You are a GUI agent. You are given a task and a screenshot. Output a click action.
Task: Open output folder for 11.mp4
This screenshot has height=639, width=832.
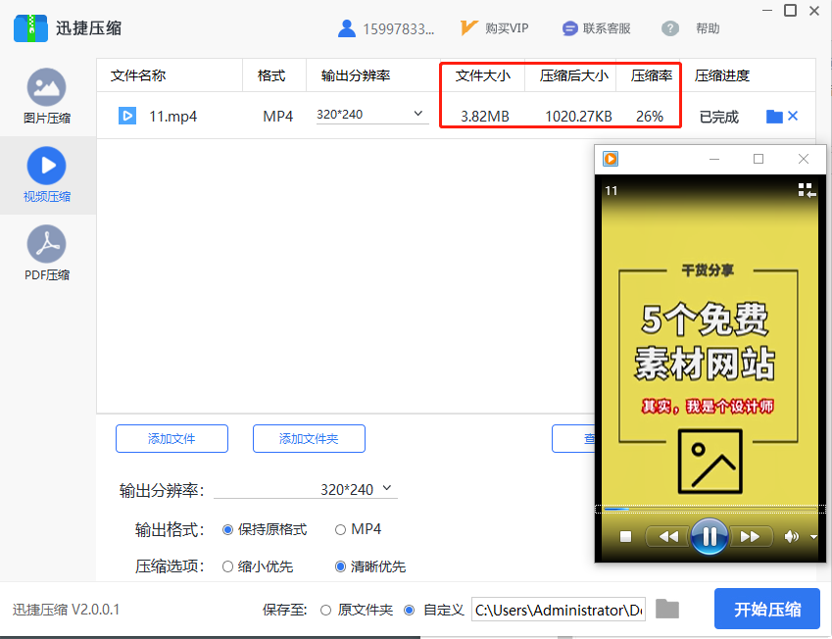pyautogui.click(x=774, y=117)
